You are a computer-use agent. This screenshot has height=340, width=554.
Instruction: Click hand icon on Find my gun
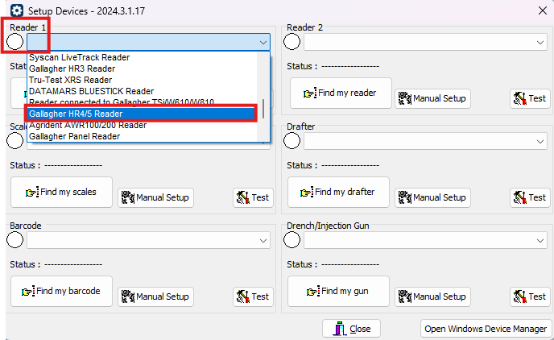(313, 291)
